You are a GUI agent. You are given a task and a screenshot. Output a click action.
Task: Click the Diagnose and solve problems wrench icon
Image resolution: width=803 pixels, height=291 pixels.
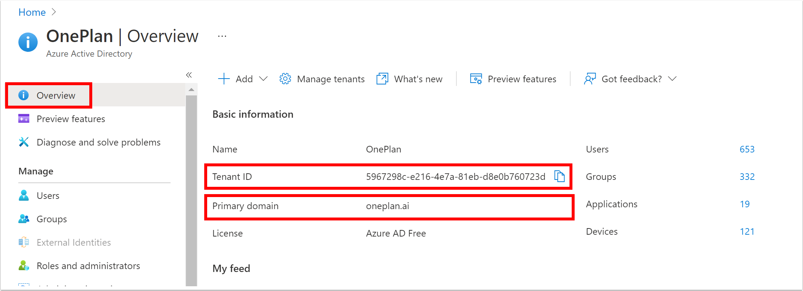click(x=24, y=142)
